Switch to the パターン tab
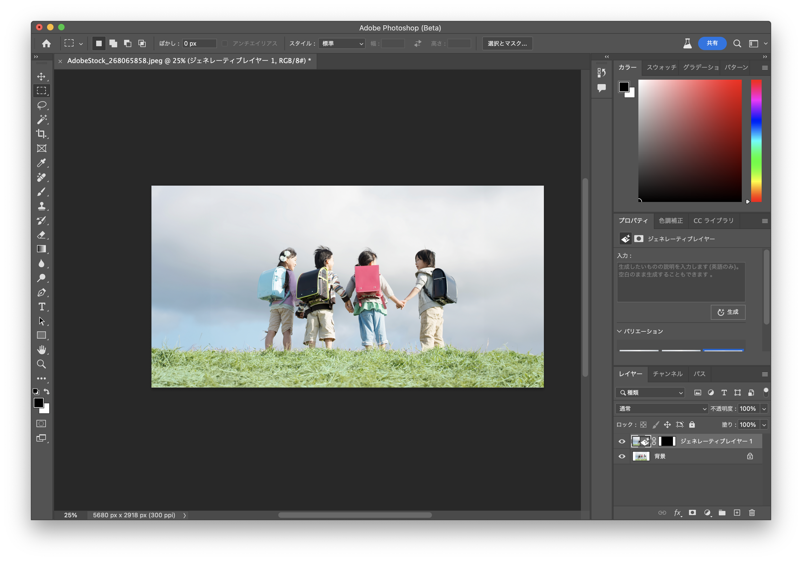Screen dimensions: 802x561 point(736,67)
